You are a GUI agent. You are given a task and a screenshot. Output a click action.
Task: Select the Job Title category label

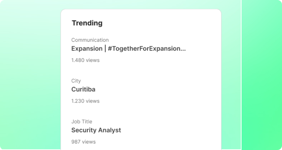click(x=82, y=121)
